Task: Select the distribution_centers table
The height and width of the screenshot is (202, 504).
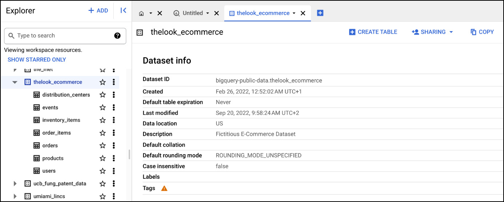Action: point(66,95)
